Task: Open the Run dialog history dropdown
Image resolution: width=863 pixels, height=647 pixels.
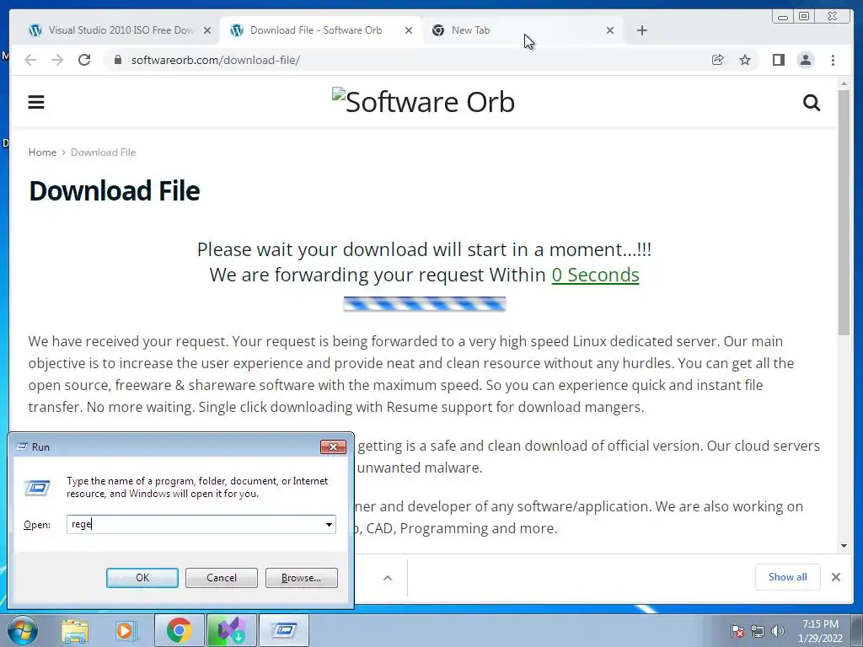Action: [x=330, y=524]
